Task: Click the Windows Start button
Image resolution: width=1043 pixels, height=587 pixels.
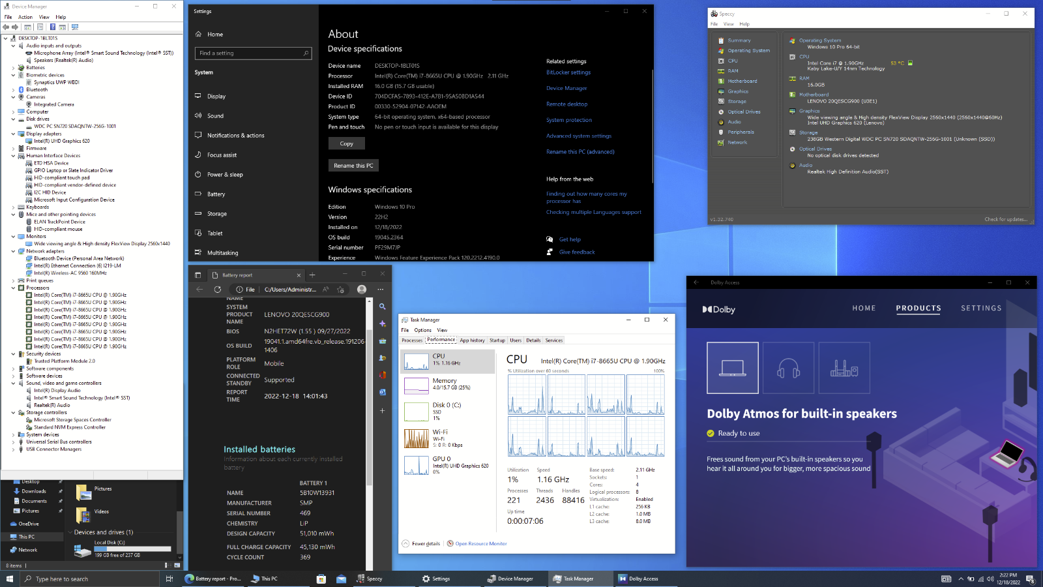Action: pyautogui.click(x=10, y=579)
